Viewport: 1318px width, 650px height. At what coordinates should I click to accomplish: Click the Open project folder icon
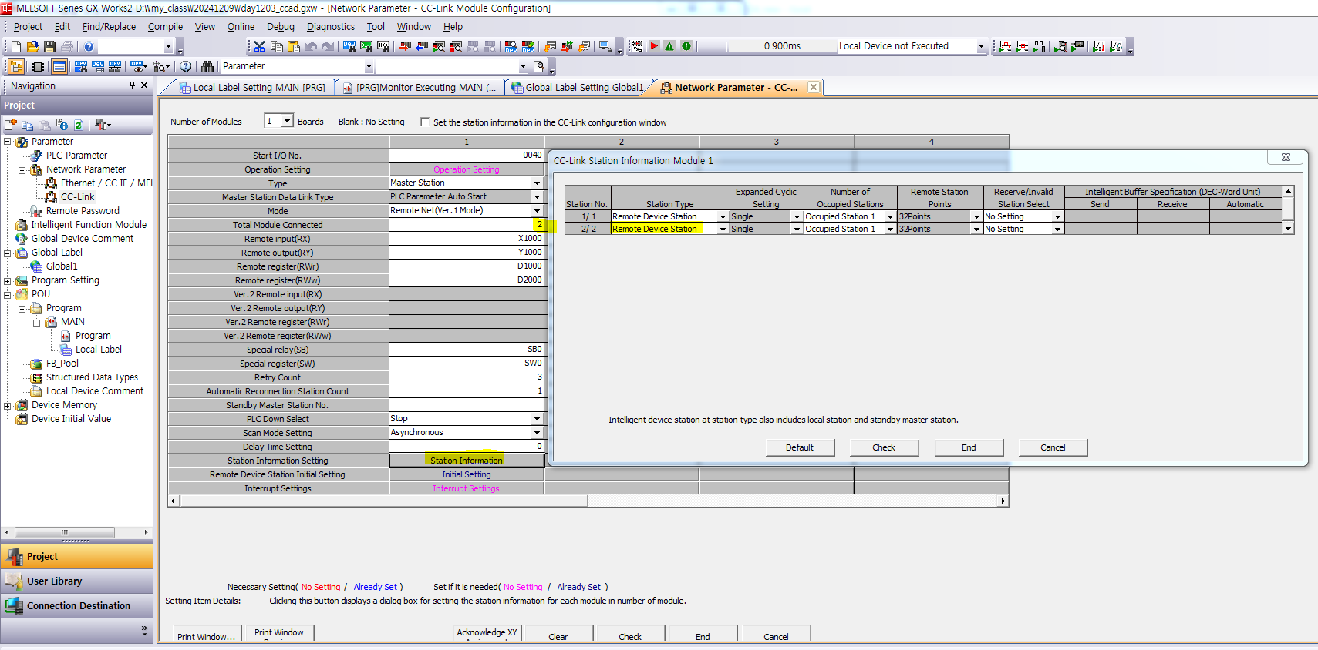tap(33, 46)
